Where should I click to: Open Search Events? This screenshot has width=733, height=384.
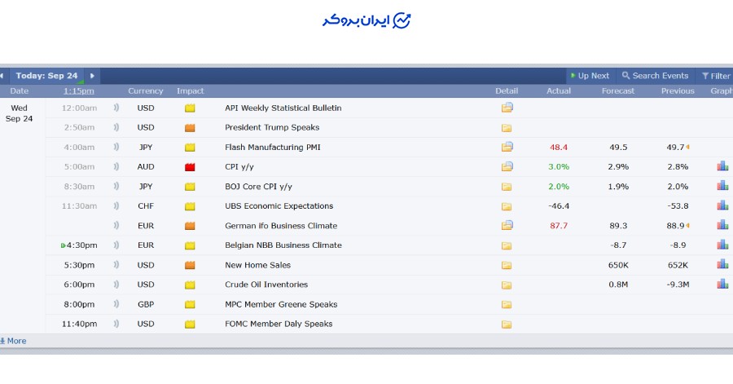tap(655, 76)
